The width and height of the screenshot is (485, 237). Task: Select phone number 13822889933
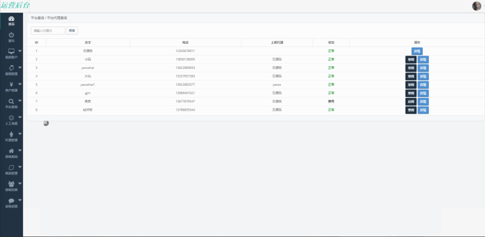(185, 68)
